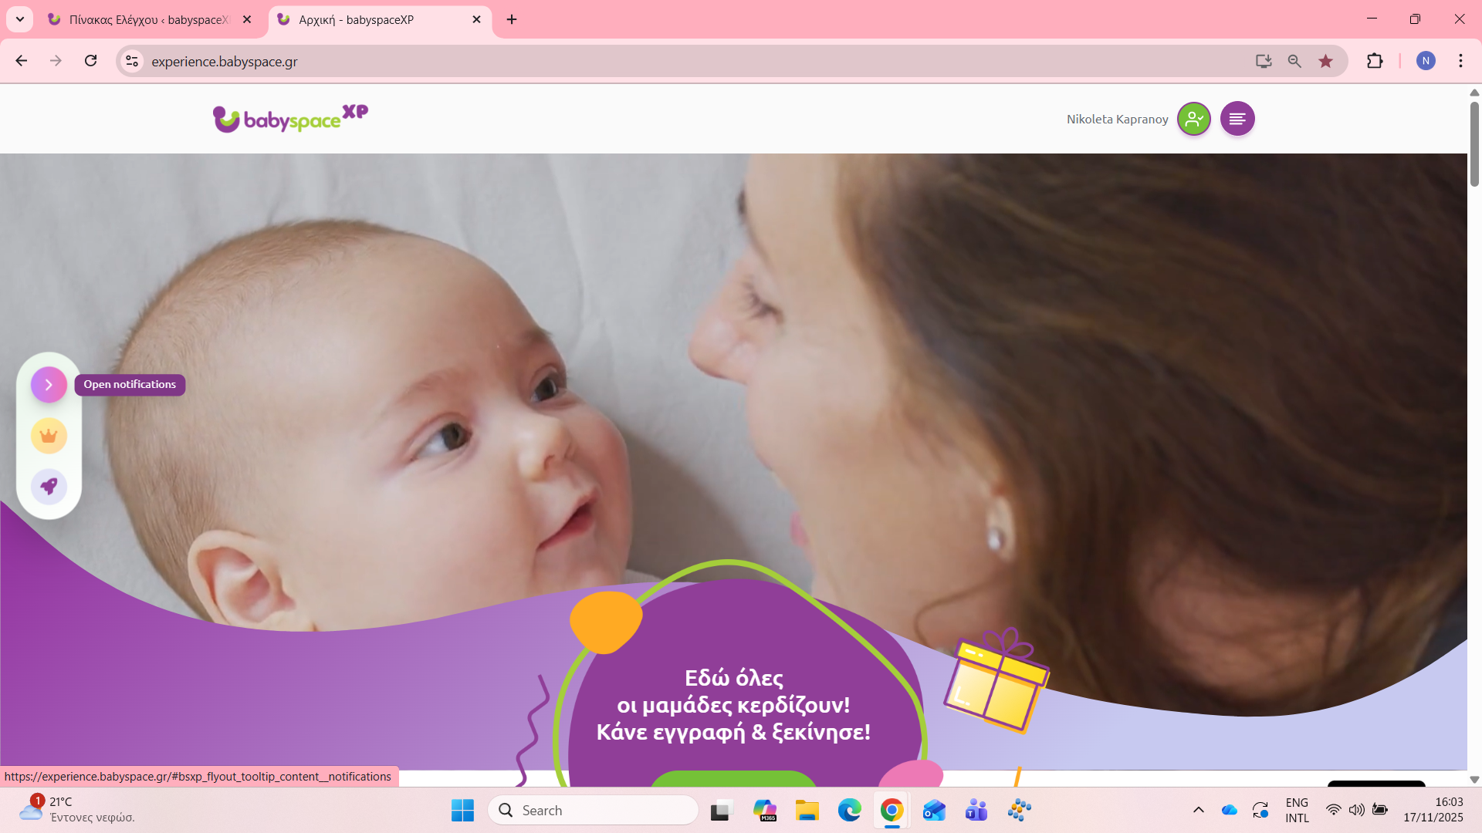Show hidden icons in system tray
1482x833 pixels.
(x=1198, y=810)
